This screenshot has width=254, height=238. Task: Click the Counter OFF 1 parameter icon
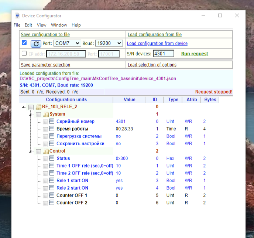[52, 195]
